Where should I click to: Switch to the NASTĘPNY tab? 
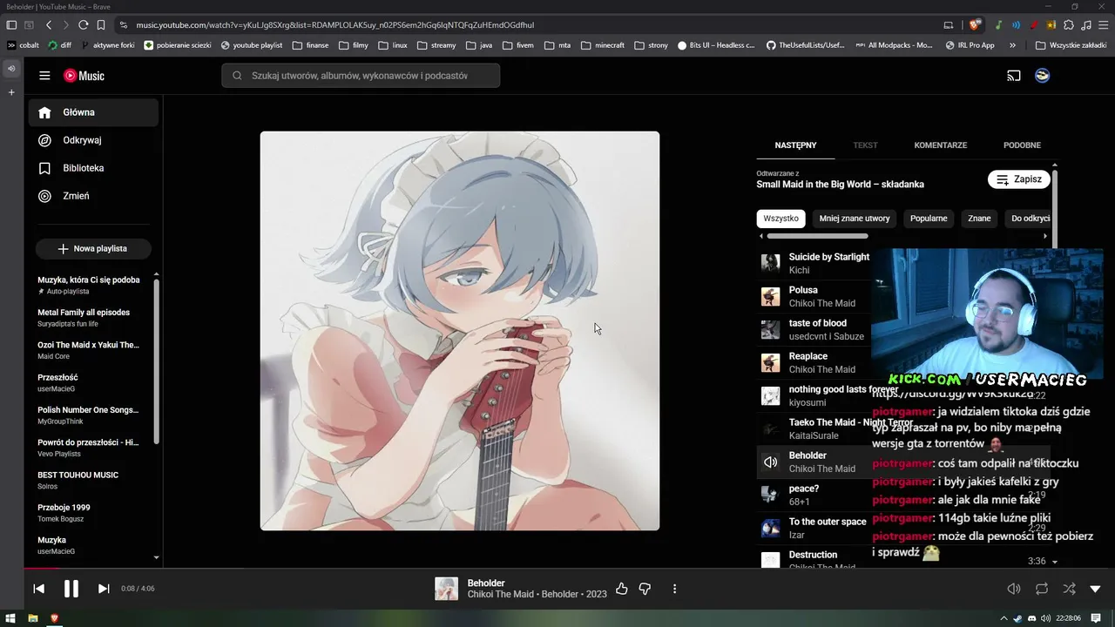pos(795,145)
